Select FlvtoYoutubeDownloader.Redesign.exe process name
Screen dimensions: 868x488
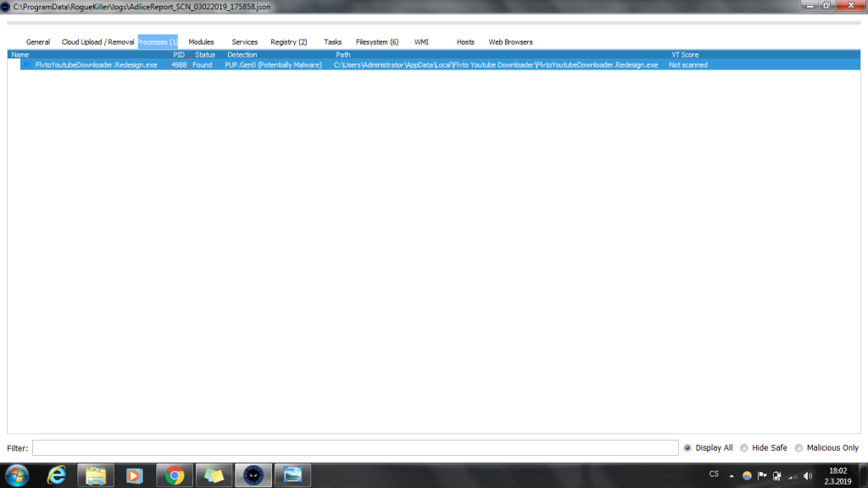click(x=97, y=64)
